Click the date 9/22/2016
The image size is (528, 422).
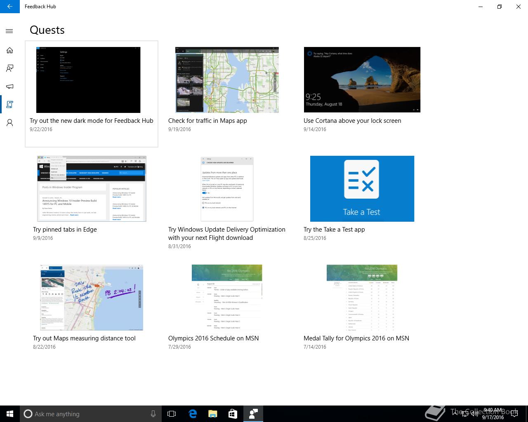(41, 129)
